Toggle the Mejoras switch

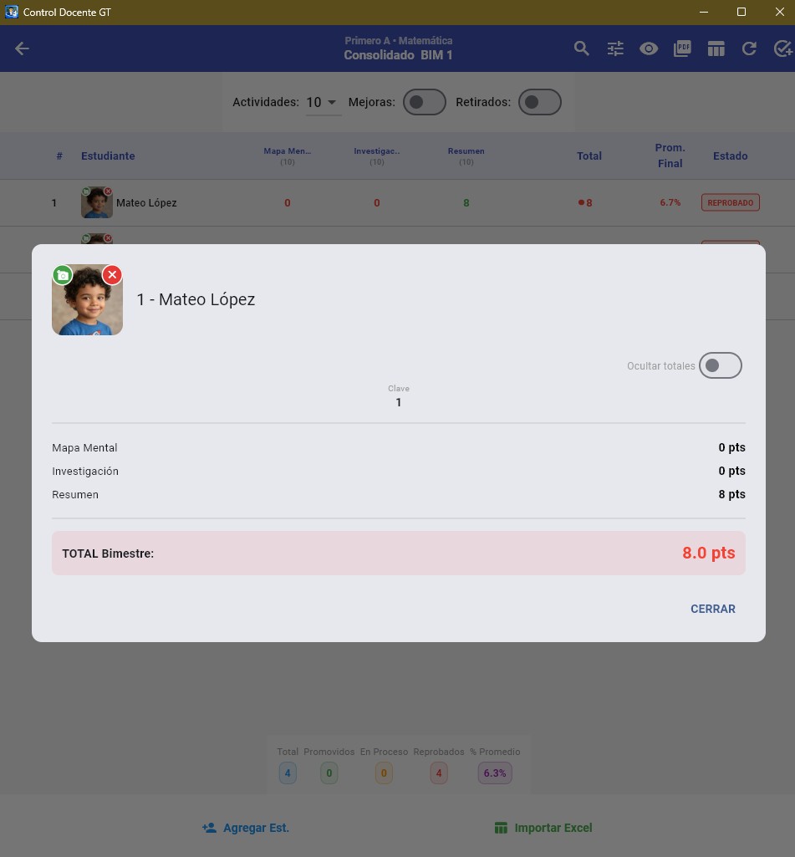425,102
